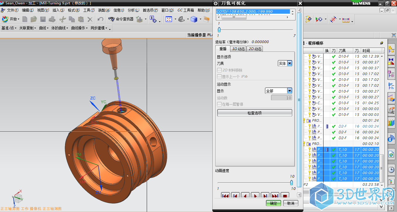
Task: Click the 运动数 input field
Action: pyautogui.click(x=281, y=98)
